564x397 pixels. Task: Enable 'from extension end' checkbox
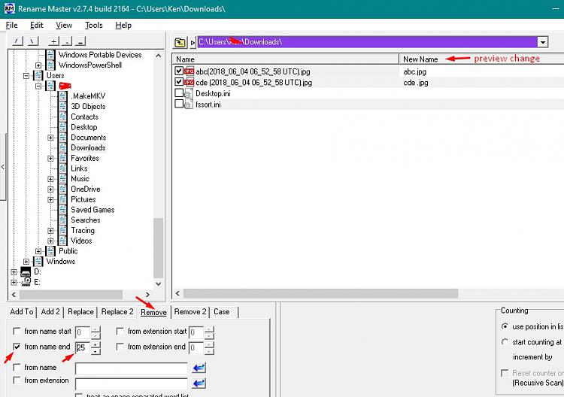(120, 347)
